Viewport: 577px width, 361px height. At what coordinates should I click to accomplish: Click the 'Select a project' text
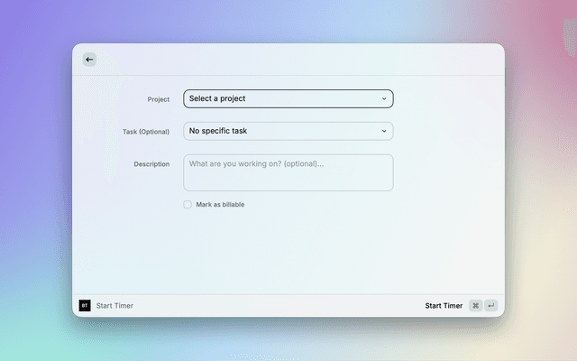(x=217, y=98)
